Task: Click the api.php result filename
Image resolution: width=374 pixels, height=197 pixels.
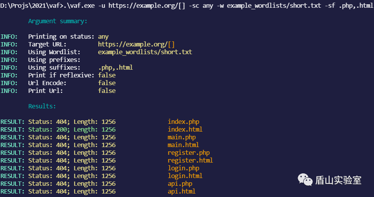Action: tap(180, 183)
